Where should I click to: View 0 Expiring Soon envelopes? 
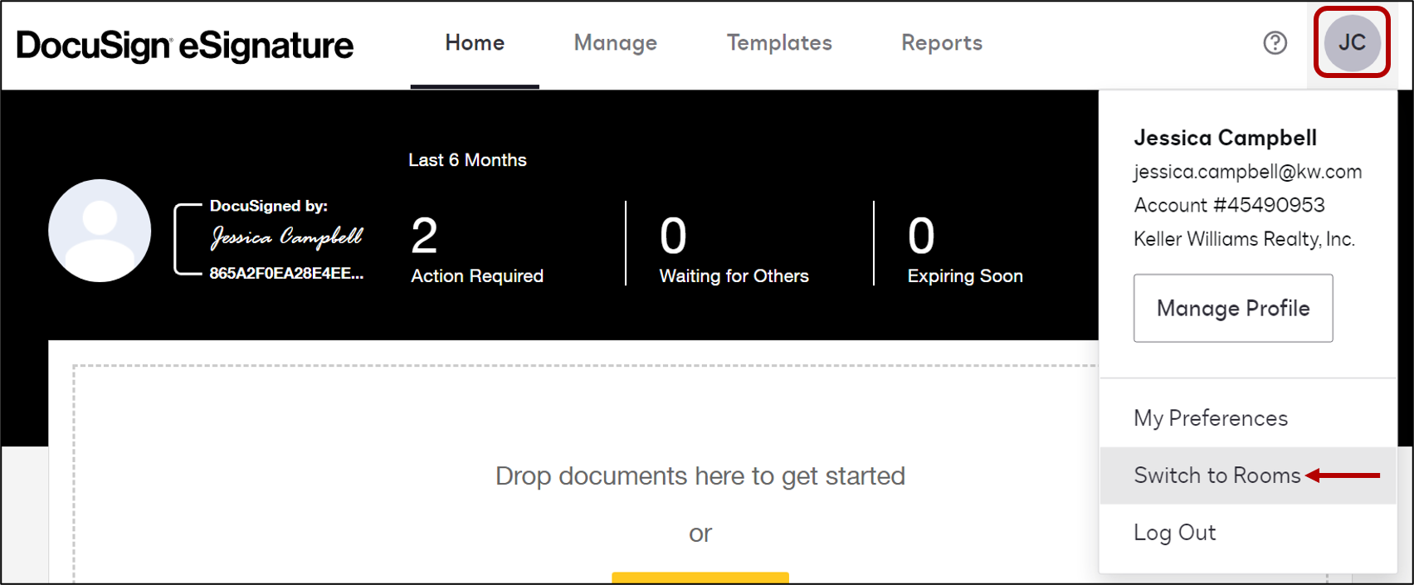(x=965, y=249)
